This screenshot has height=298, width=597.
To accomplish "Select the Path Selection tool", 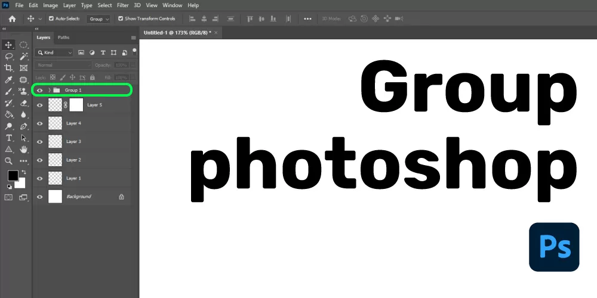I will (x=24, y=138).
